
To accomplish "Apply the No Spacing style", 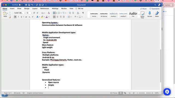I will [x=104, y=14].
